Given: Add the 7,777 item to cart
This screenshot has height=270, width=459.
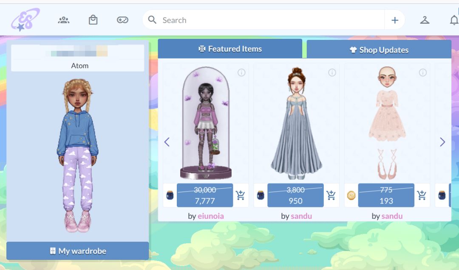Looking at the screenshot, I should [x=241, y=195].
